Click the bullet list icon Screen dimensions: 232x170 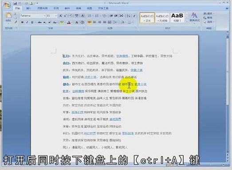click(x=90, y=15)
